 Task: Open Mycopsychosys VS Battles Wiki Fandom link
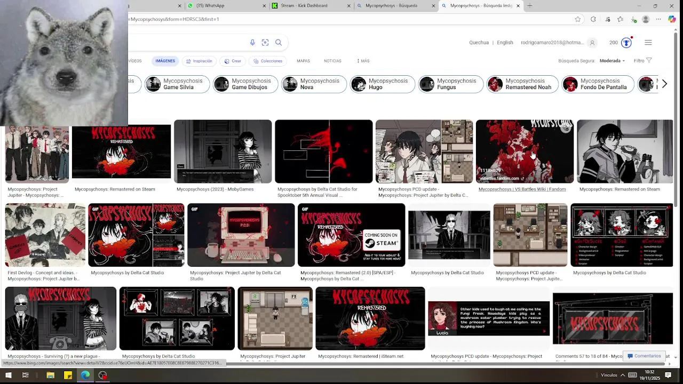[522, 189]
